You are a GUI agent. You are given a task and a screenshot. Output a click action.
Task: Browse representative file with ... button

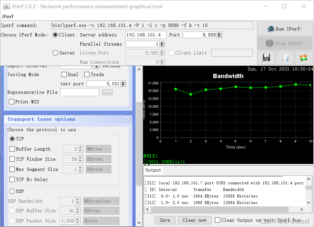click(x=107, y=92)
